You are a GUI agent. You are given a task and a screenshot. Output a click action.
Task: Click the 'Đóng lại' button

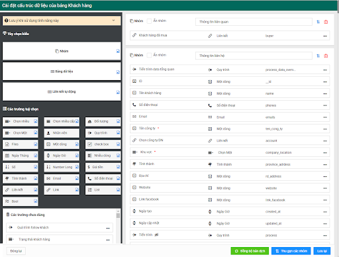pyautogui.click(x=16, y=251)
